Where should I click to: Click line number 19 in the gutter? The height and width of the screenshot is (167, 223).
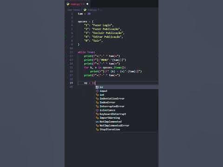pos(71,83)
